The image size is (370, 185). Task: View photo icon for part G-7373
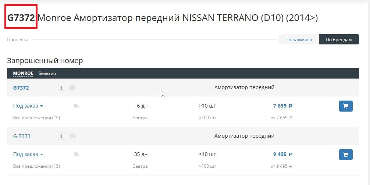72,136
